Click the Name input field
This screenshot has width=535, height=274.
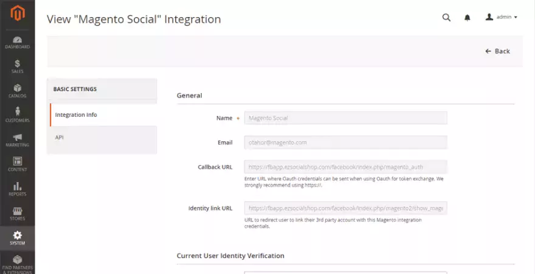pos(346,118)
